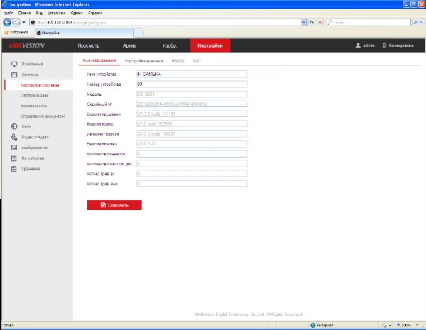The image size is (426, 330).
Task: Open the Справка menu
Action: (x=95, y=13)
